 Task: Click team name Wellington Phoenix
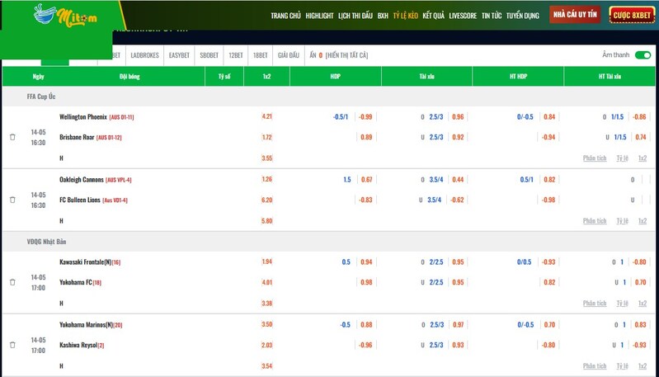[x=83, y=117]
